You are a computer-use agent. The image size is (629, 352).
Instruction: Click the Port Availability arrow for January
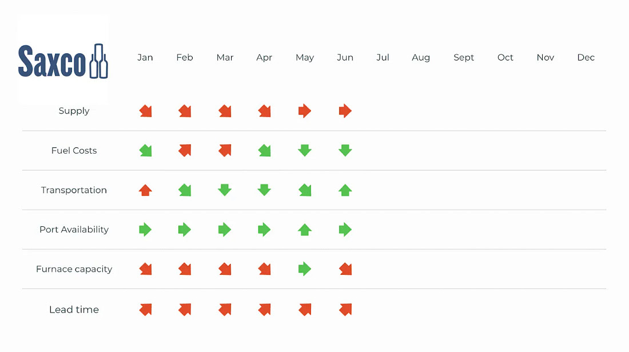[x=145, y=230]
